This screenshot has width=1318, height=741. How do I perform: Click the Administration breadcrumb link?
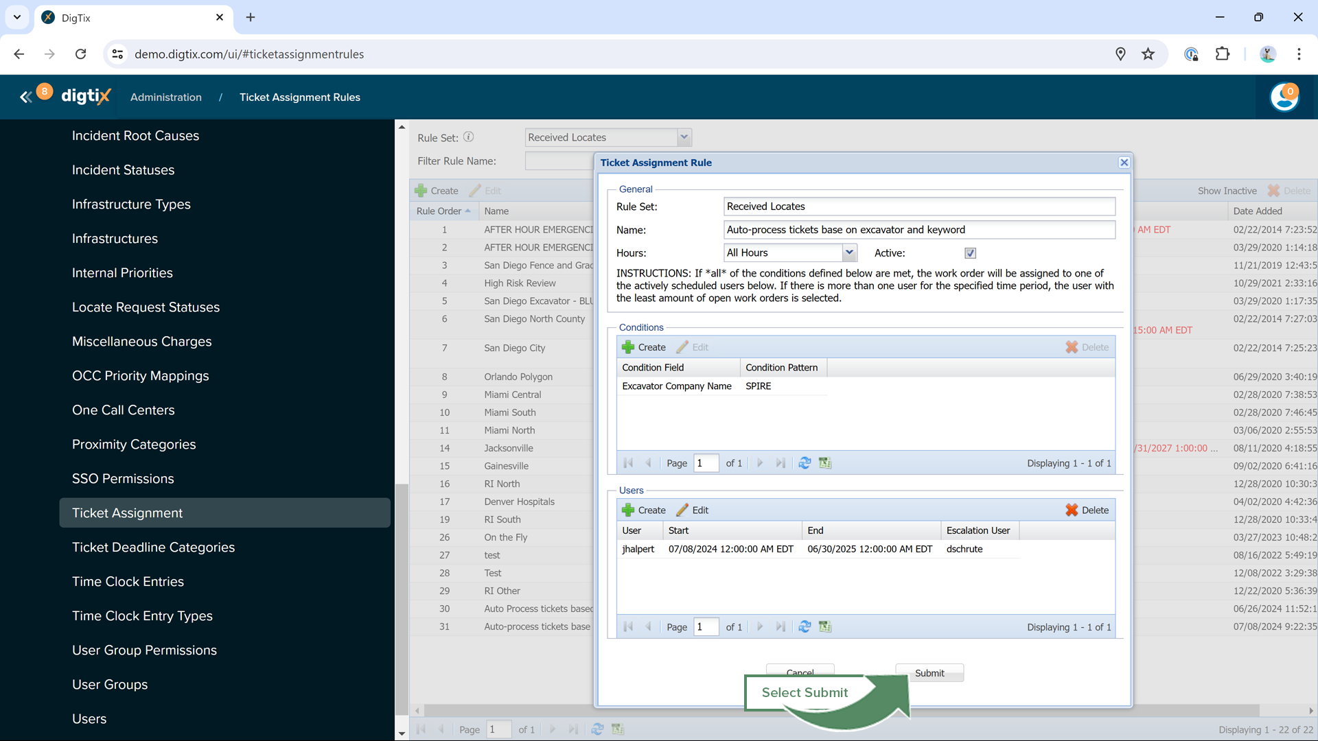(166, 97)
